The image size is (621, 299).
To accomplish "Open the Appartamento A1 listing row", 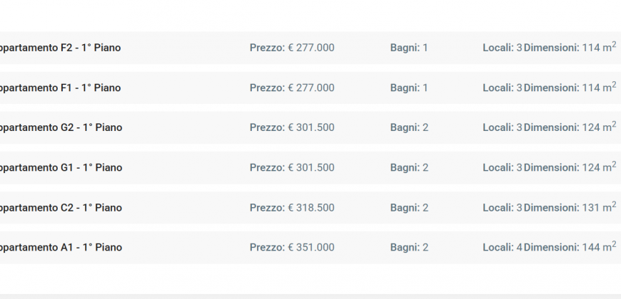I will (310, 248).
